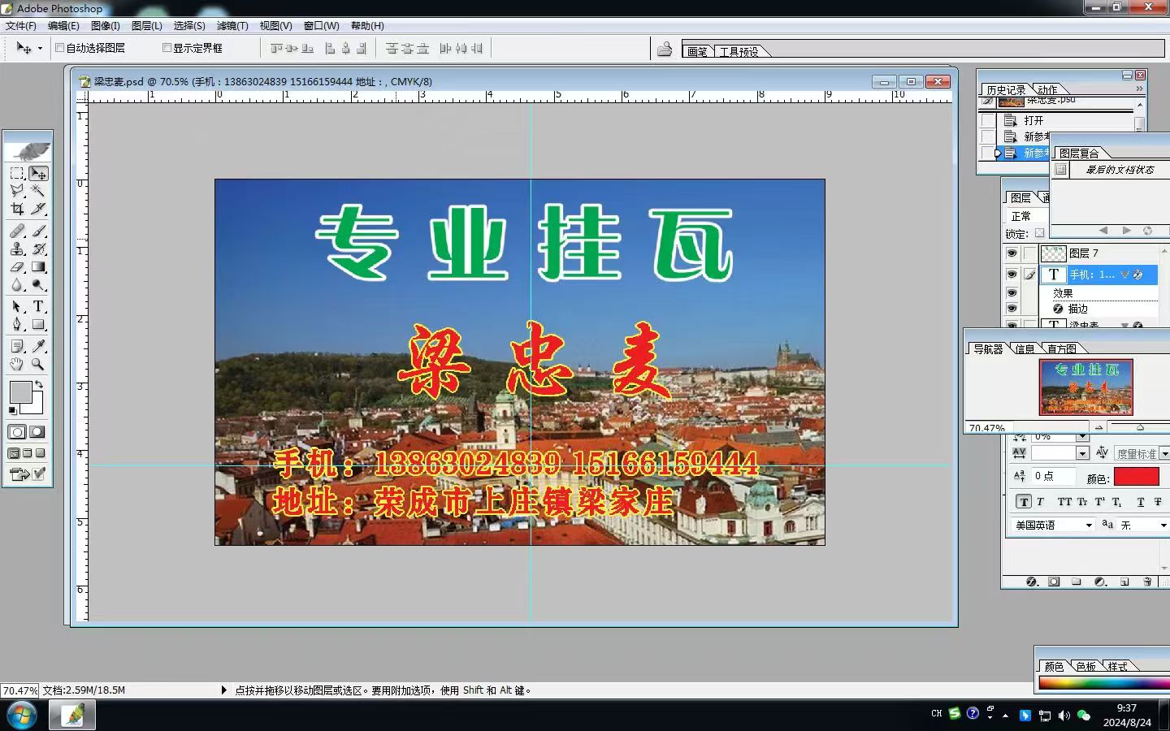Select the Notes tool
The image size is (1170, 731).
17,346
